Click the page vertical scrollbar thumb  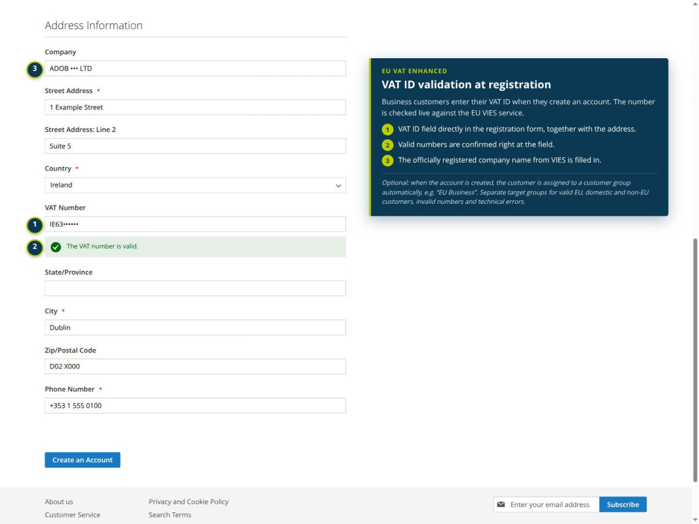point(694,360)
